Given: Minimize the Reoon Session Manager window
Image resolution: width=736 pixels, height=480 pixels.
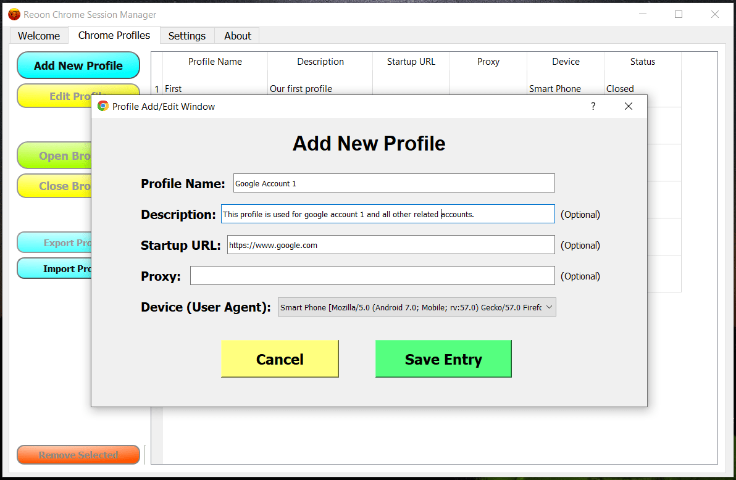Looking at the screenshot, I should click(x=643, y=14).
